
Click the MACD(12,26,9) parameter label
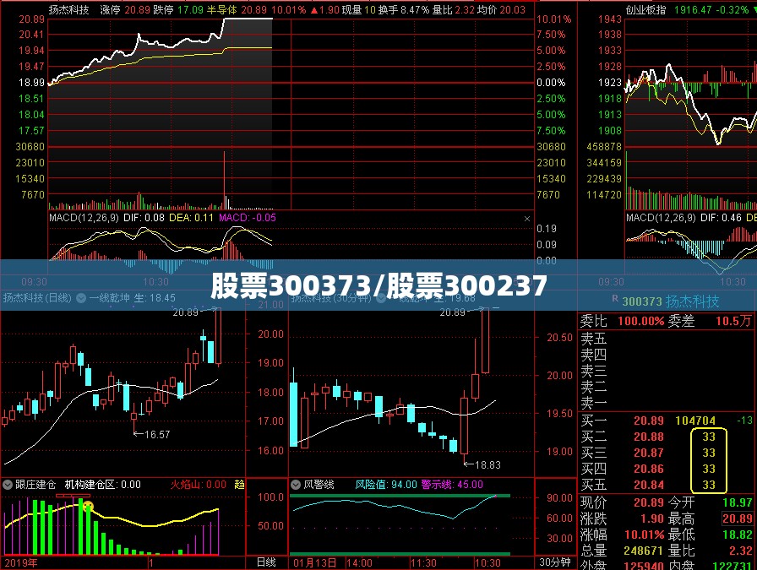coord(84,218)
